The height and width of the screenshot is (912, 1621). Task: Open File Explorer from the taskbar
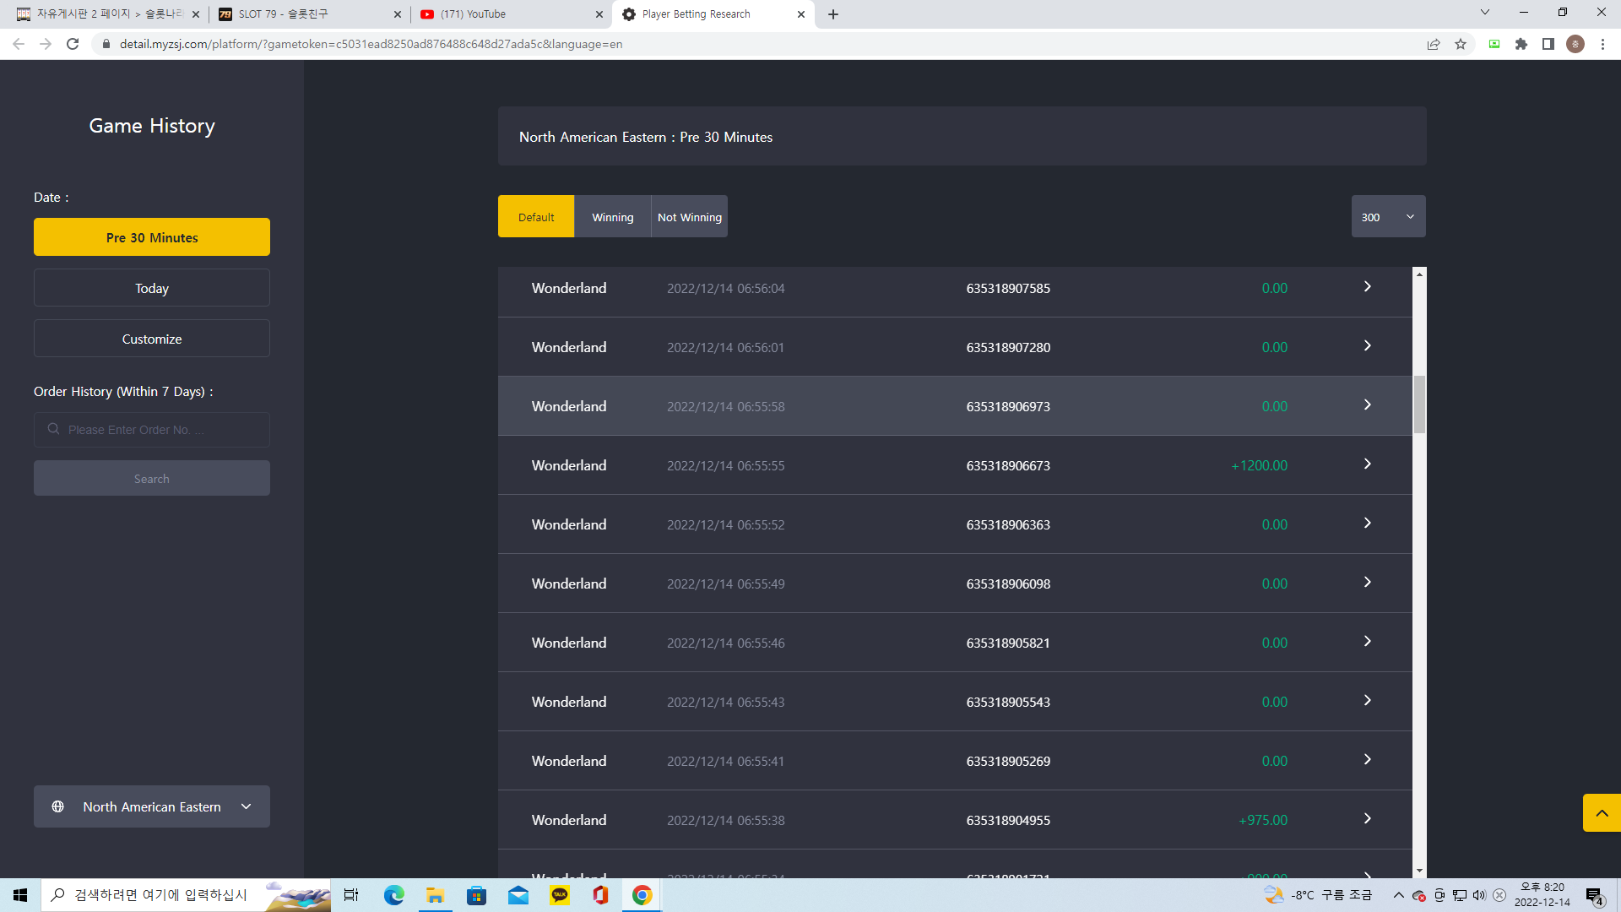[x=436, y=895]
